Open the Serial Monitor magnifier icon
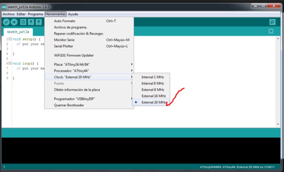The image size is (284, 172). pos(272,22)
